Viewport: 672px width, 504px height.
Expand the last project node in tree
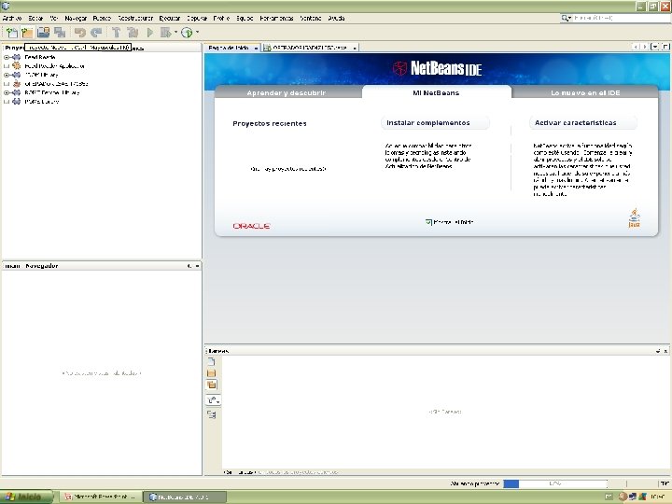tap(6, 102)
